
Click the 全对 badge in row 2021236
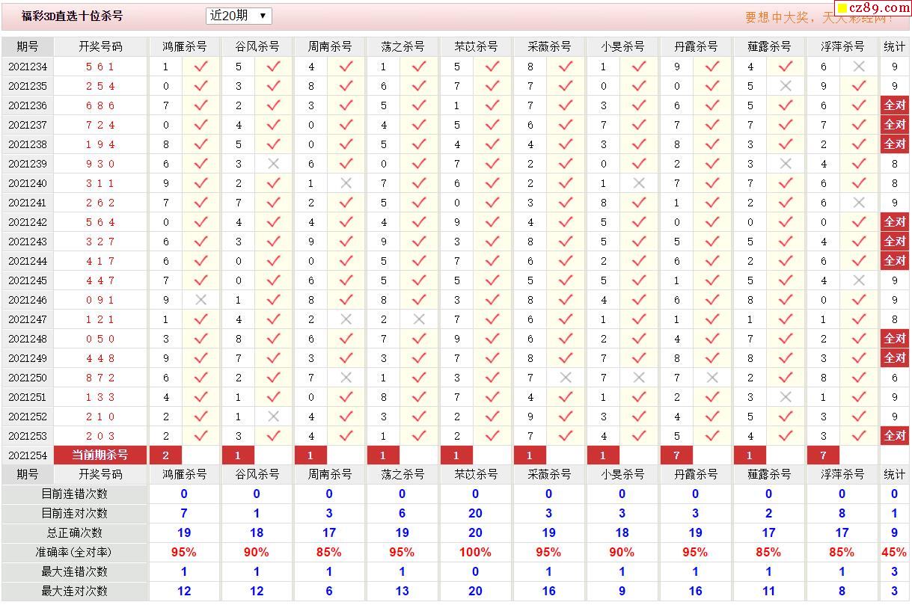[895, 105]
